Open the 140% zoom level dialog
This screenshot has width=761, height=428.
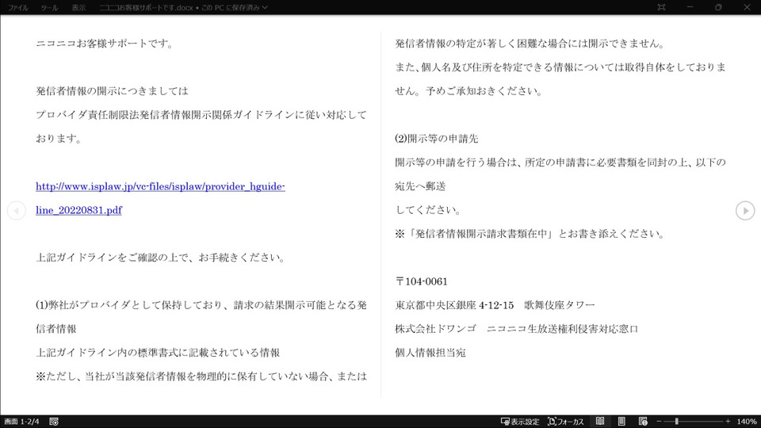click(x=747, y=421)
